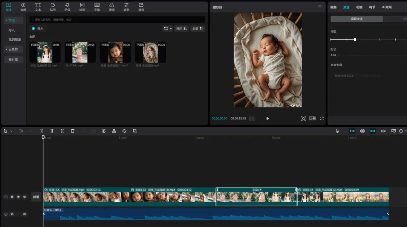Open the selection tool dropdown arrow
The height and width of the screenshot is (227, 407).
click(x=11, y=131)
